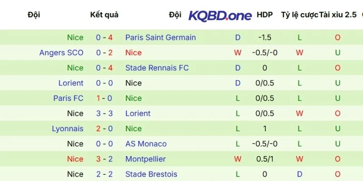Viewport: 363px width, 181px height.
Task: Select the Stade Brestois team link
Action: tap(151, 174)
